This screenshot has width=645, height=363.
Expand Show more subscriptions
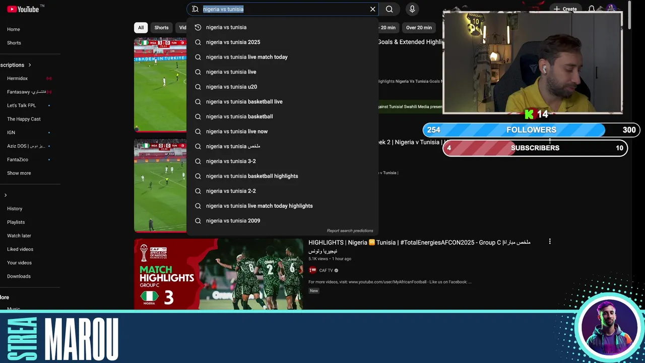(19, 173)
